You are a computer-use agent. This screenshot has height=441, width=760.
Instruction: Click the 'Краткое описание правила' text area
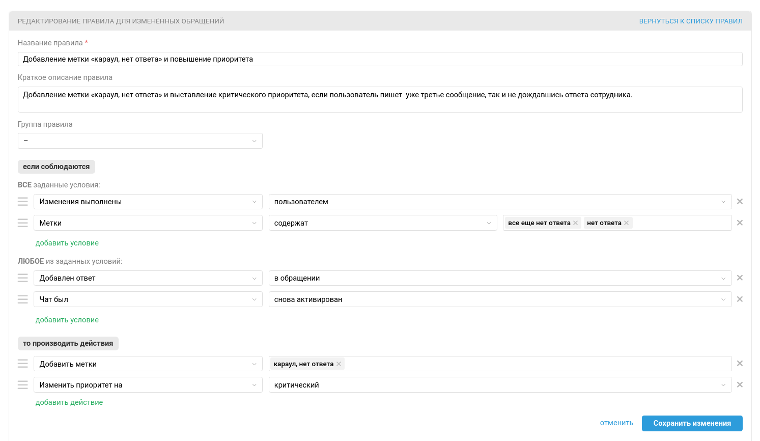tap(380, 99)
